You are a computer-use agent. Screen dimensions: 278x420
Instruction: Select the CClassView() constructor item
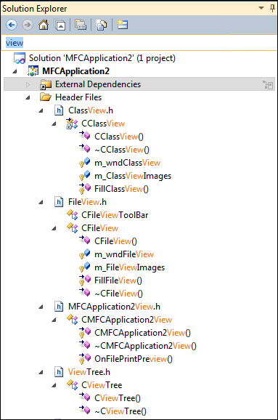(x=119, y=137)
